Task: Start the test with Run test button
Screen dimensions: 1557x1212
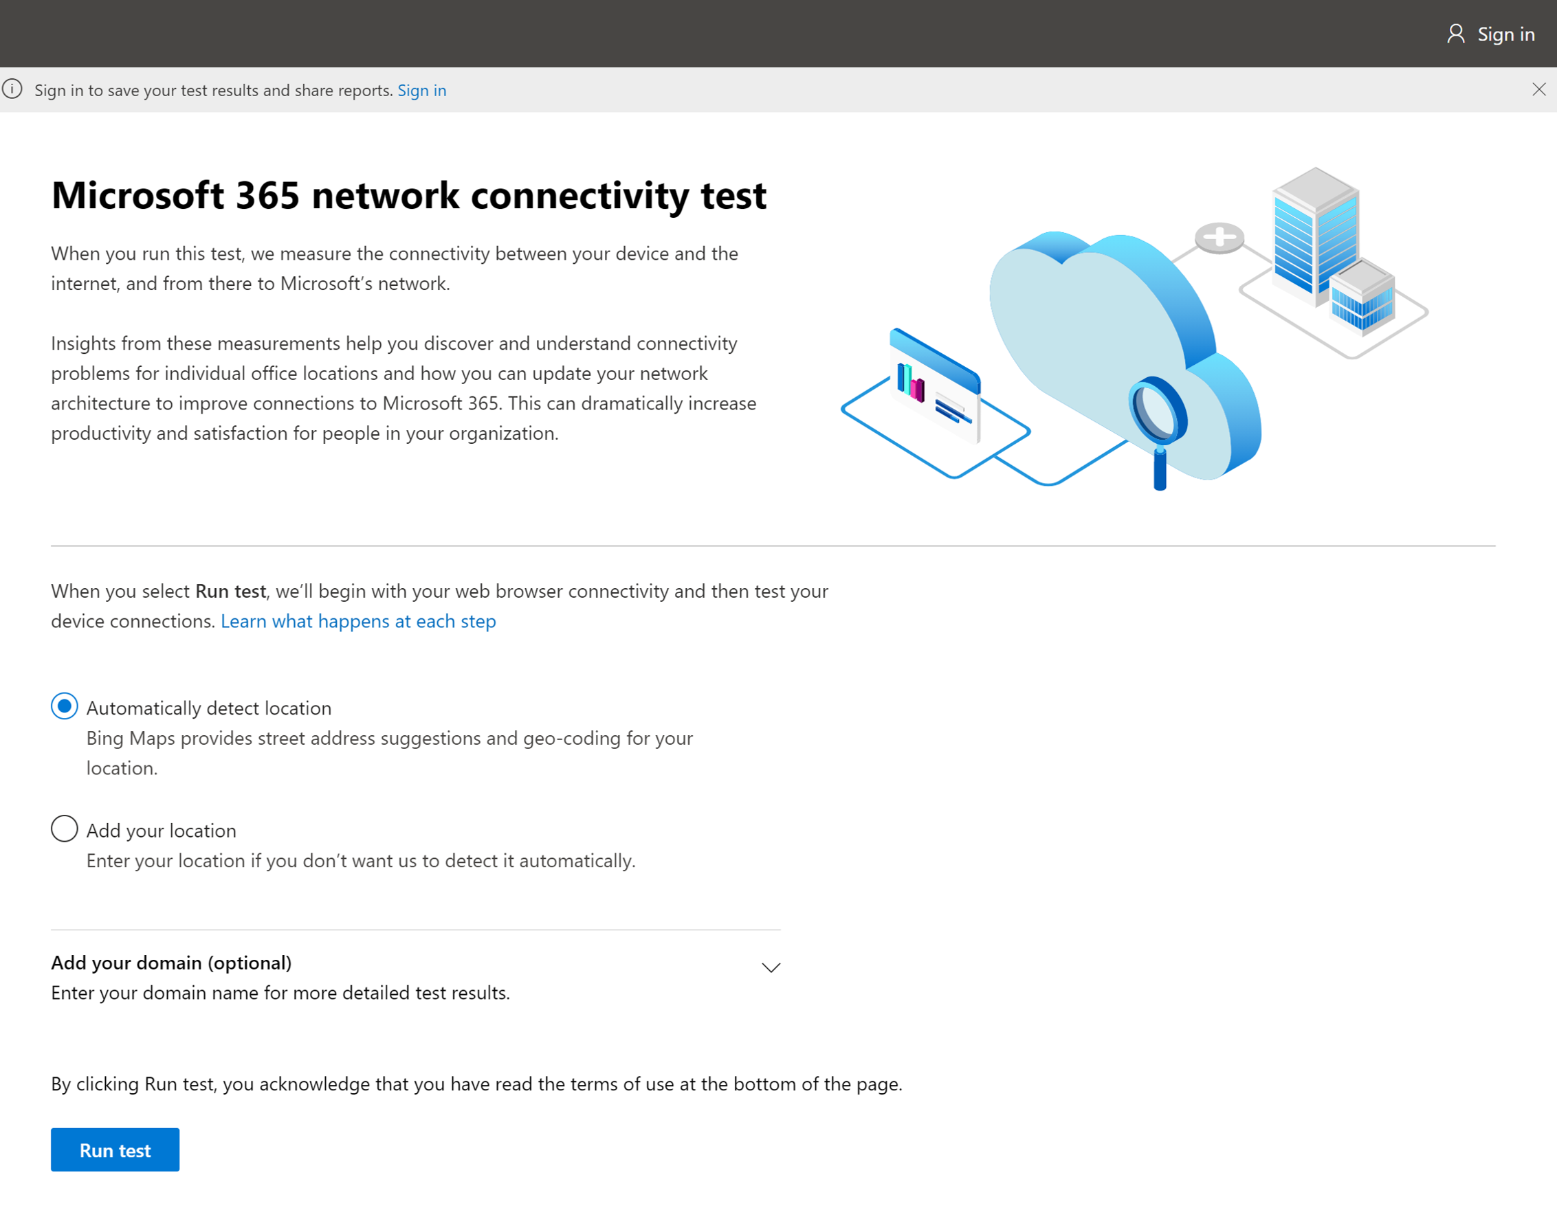Action: (115, 1149)
